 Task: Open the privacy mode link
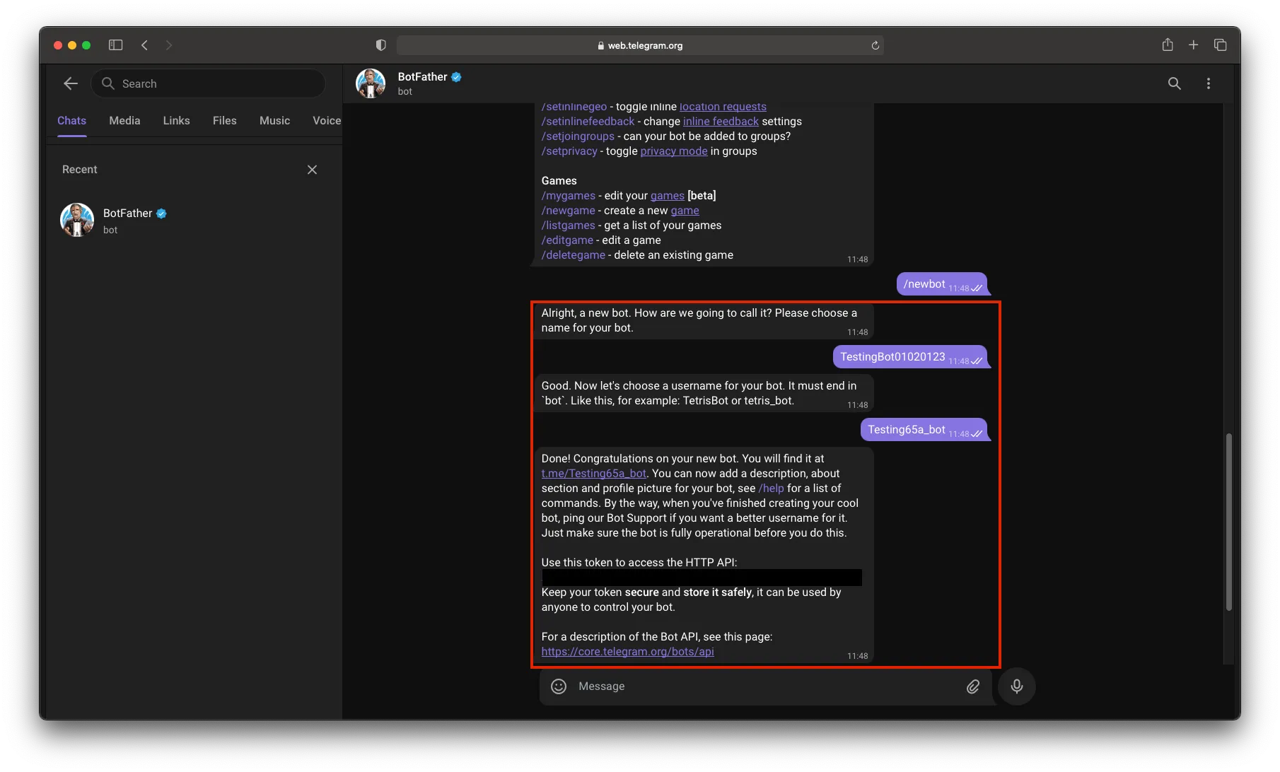[674, 151]
